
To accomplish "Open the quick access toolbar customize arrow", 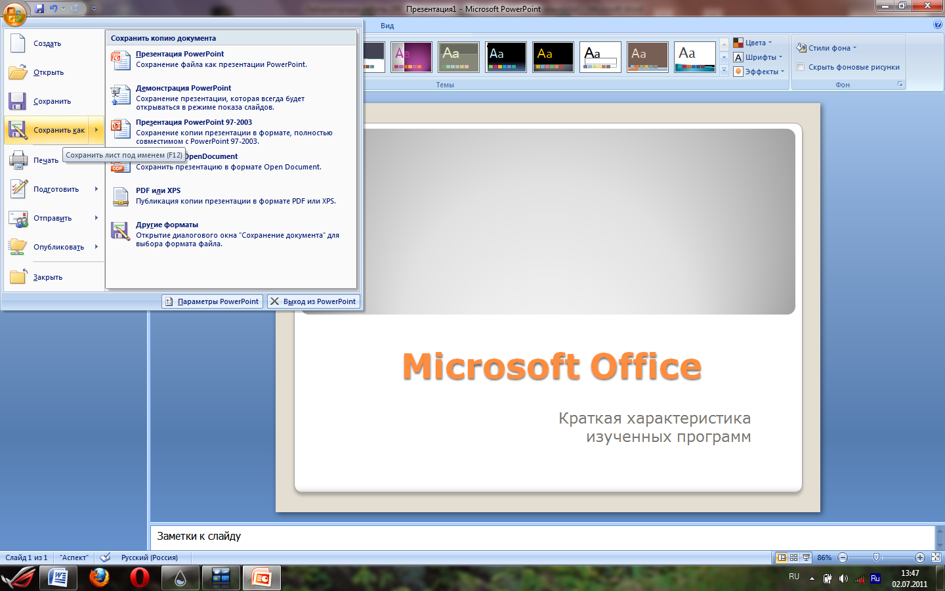I will pyautogui.click(x=94, y=9).
